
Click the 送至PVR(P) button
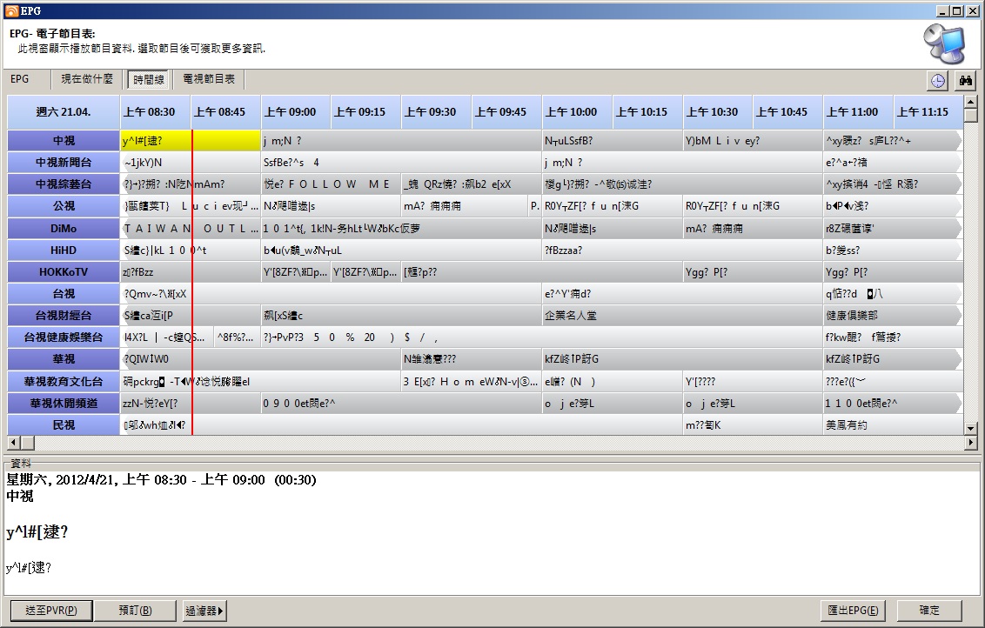(x=51, y=611)
